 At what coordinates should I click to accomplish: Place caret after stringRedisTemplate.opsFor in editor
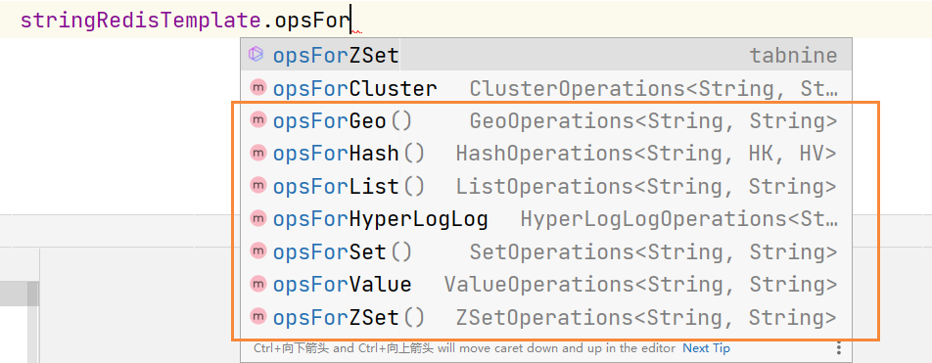coord(351,21)
